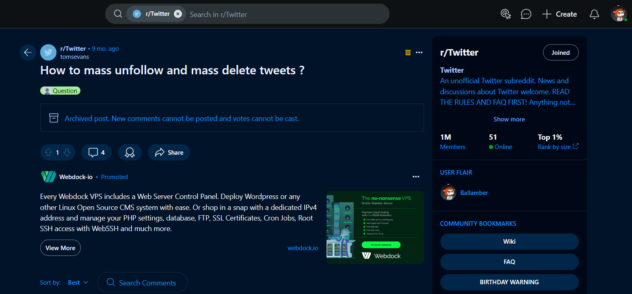
Task: Click the post title text
Action: [172, 70]
